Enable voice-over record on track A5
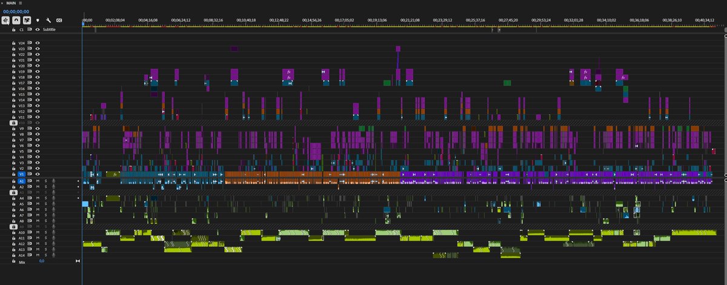The width and height of the screenshot is (727, 285). [x=53, y=204]
